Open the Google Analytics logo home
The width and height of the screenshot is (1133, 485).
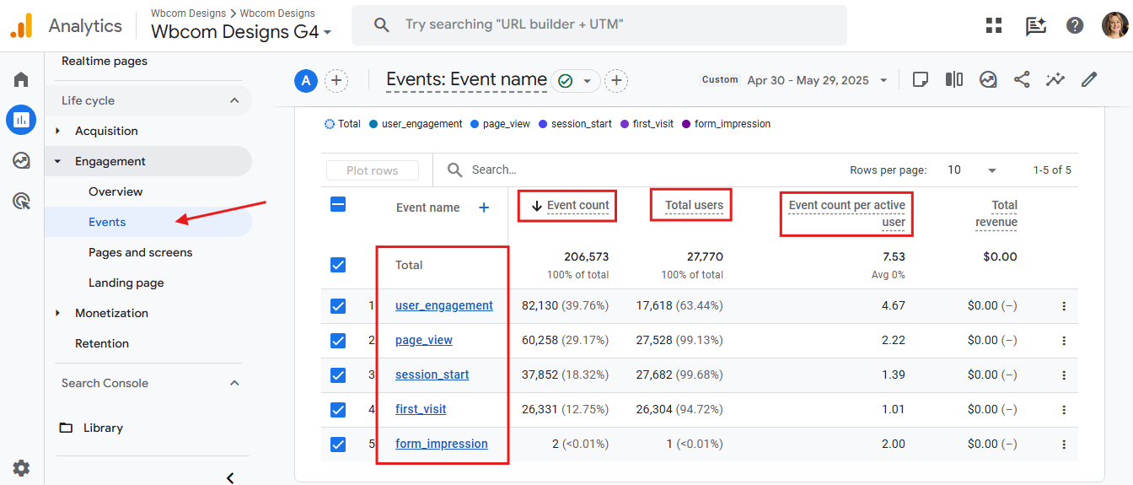(x=21, y=25)
